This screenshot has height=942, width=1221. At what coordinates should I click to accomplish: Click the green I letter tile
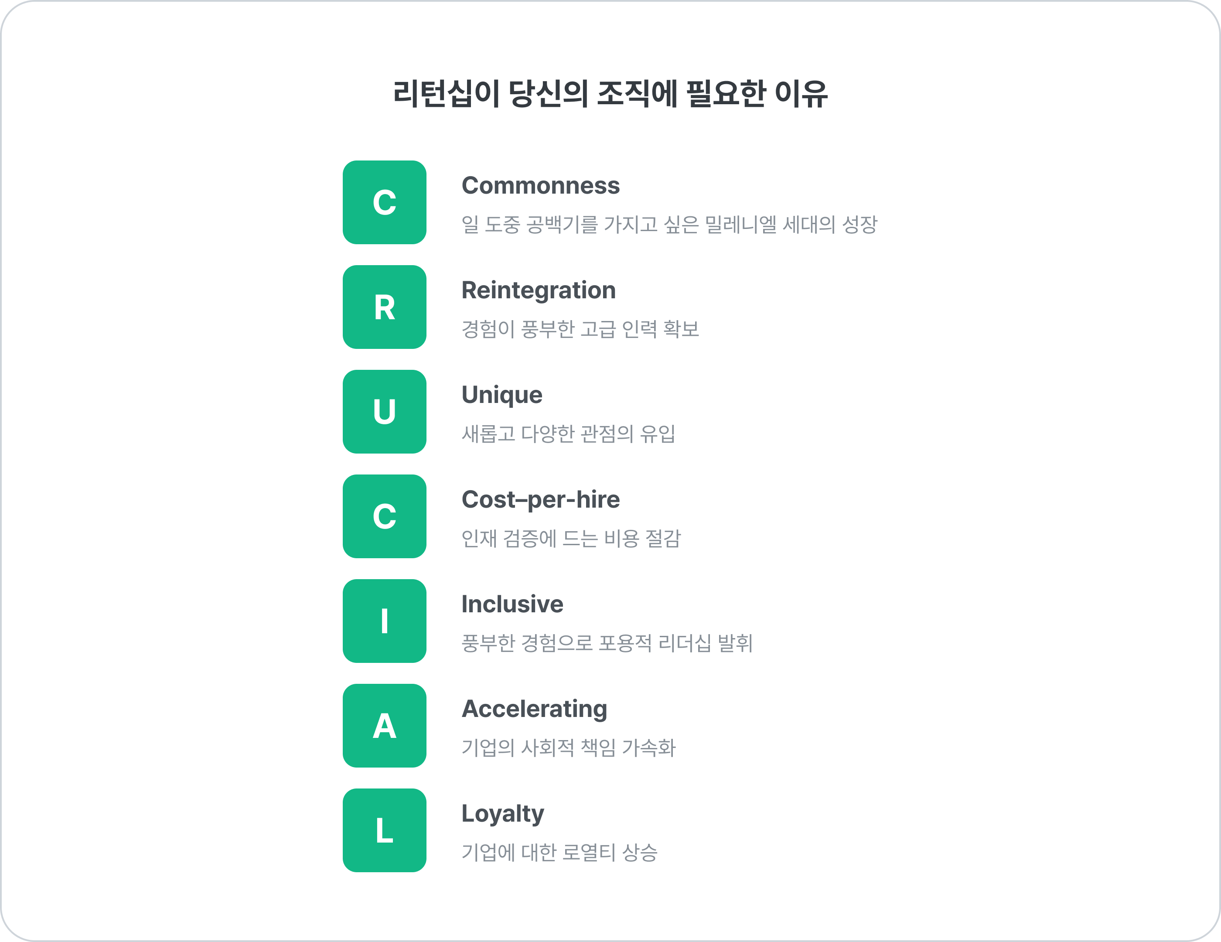(x=384, y=621)
